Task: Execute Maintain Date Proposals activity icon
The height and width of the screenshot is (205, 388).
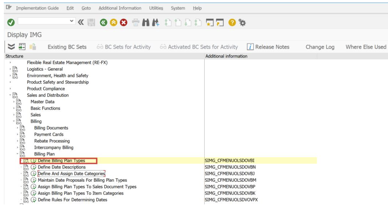Action: 34,180
